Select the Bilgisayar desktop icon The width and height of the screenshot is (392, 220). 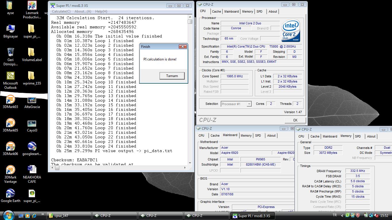click(11, 32)
